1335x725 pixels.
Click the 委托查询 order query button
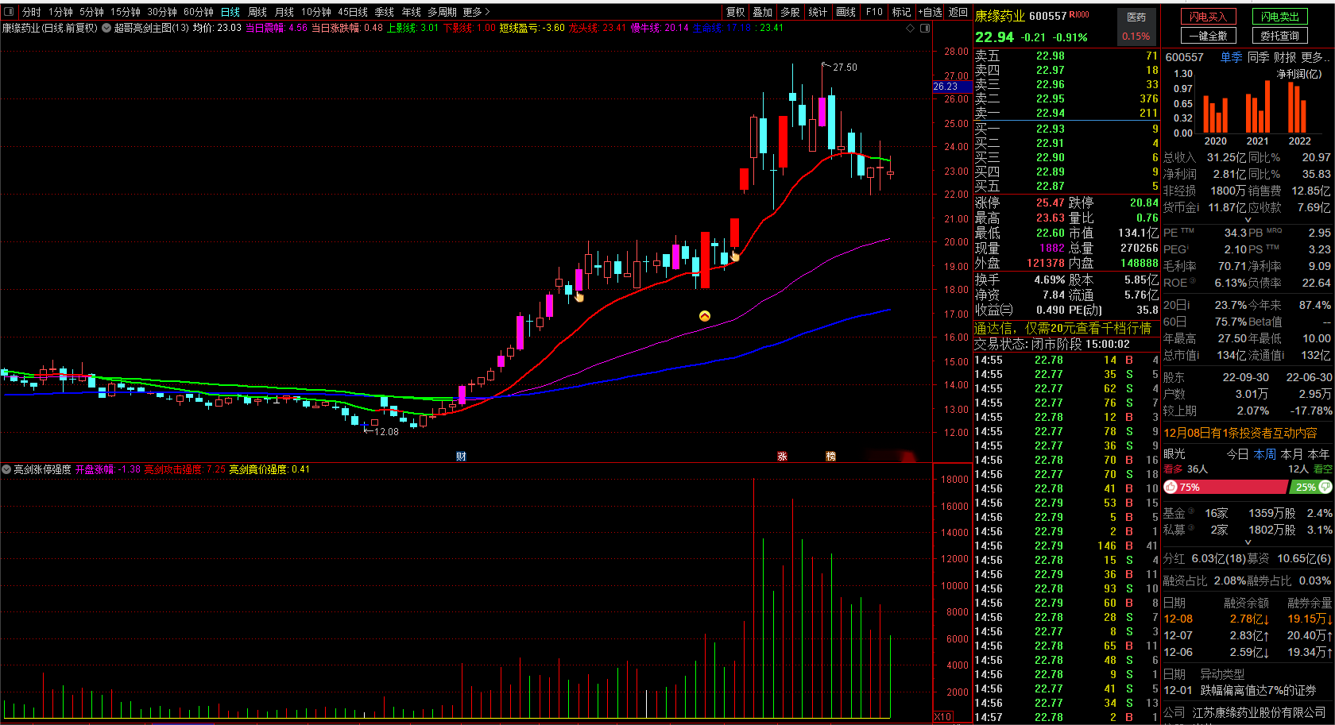(x=1280, y=36)
